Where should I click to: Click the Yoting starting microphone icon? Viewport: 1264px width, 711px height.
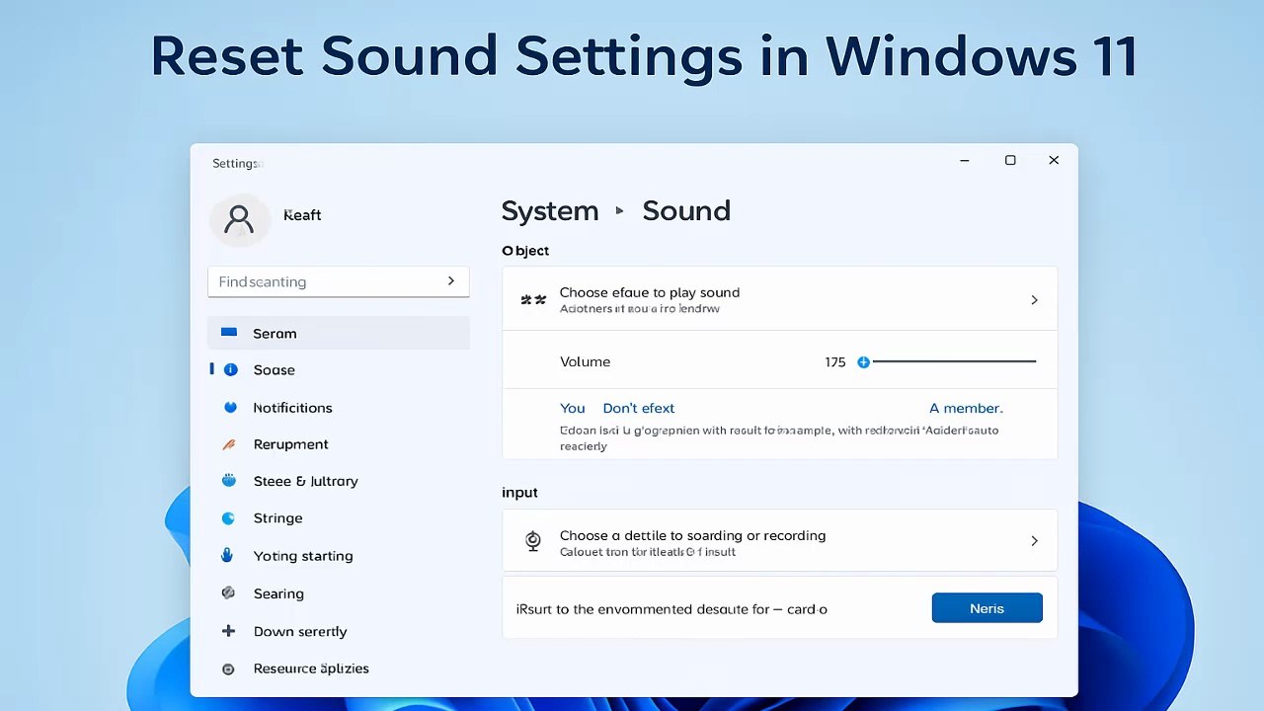[x=228, y=556]
